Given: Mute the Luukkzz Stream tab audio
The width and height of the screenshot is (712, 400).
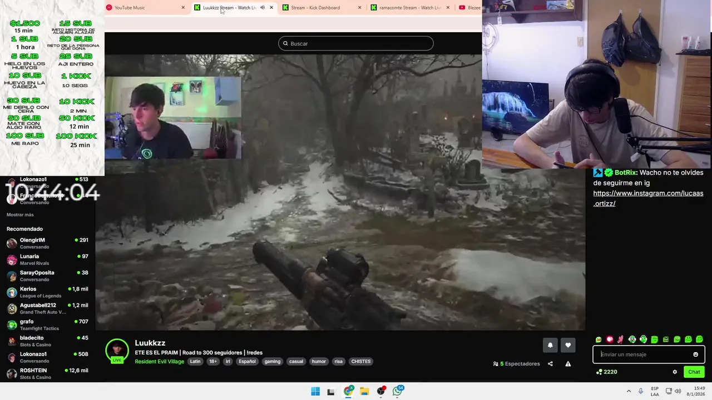Looking at the screenshot, I should [x=263, y=8].
